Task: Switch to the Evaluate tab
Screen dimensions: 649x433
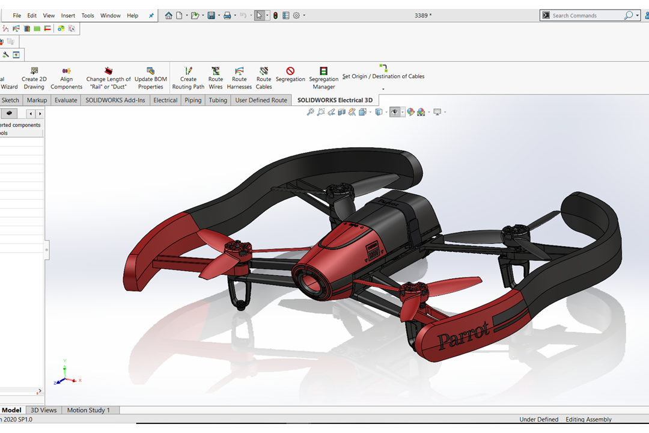Action: pos(66,100)
